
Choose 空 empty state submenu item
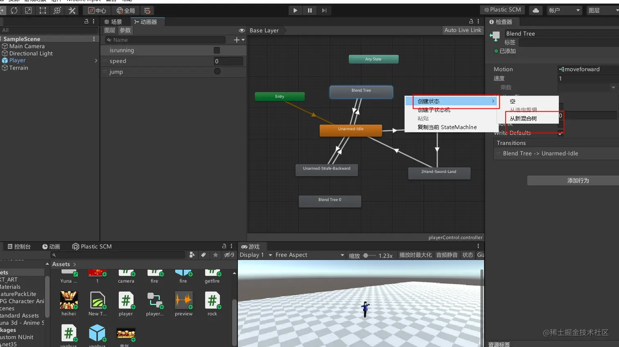click(513, 101)
